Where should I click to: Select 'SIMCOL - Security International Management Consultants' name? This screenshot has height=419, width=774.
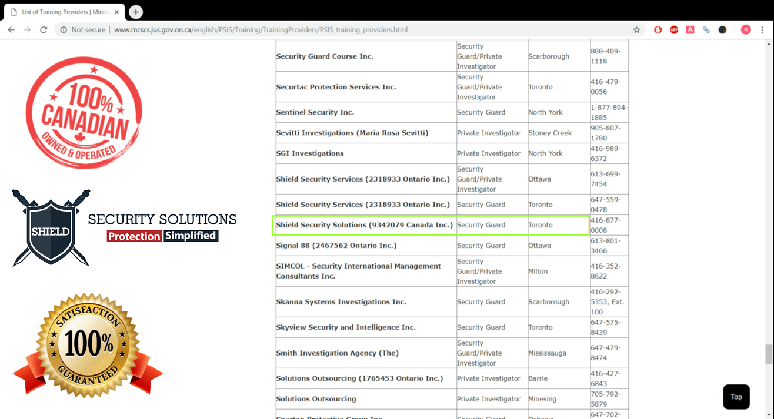pos(358,271)
